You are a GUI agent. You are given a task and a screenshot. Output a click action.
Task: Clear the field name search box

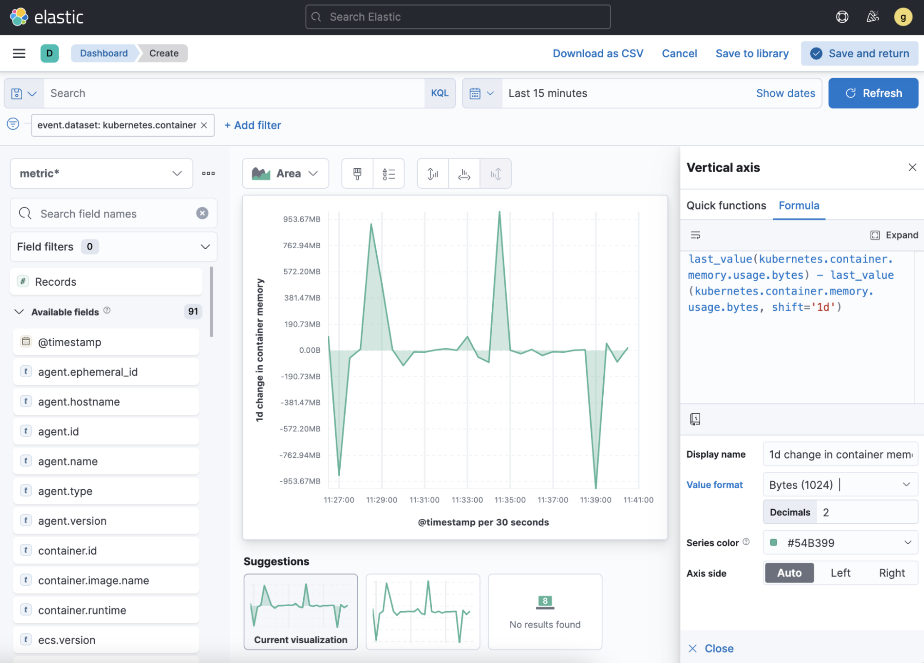(202, 213)
